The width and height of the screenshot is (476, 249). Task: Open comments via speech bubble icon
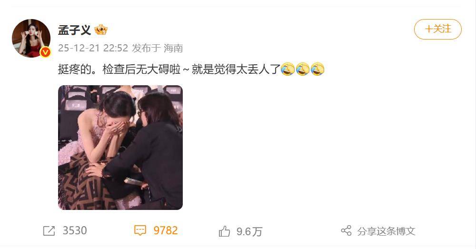coord(140,230)
